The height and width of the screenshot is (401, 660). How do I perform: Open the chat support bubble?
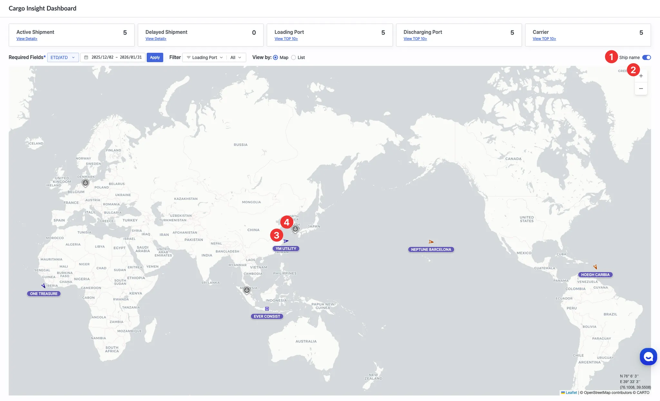[648, 357]
